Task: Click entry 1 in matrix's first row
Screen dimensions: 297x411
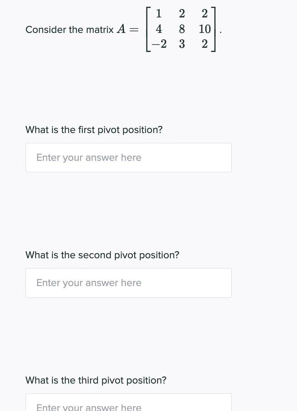Action: click(159, 14)
